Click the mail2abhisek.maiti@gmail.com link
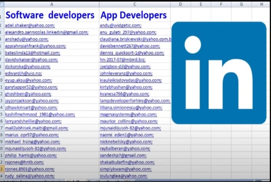Screen dimensions: 271x182 pyautogui.click(x=36, y=128)
